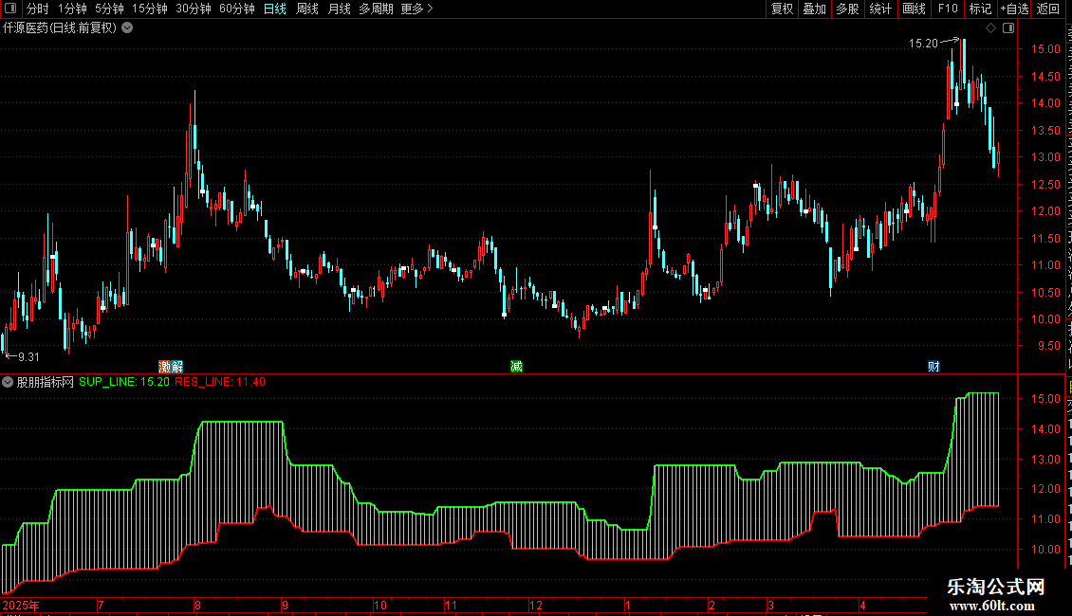Click the 15.20 high price label
The height and width of the screenshot is (616, 1072).
pos(923,44)
